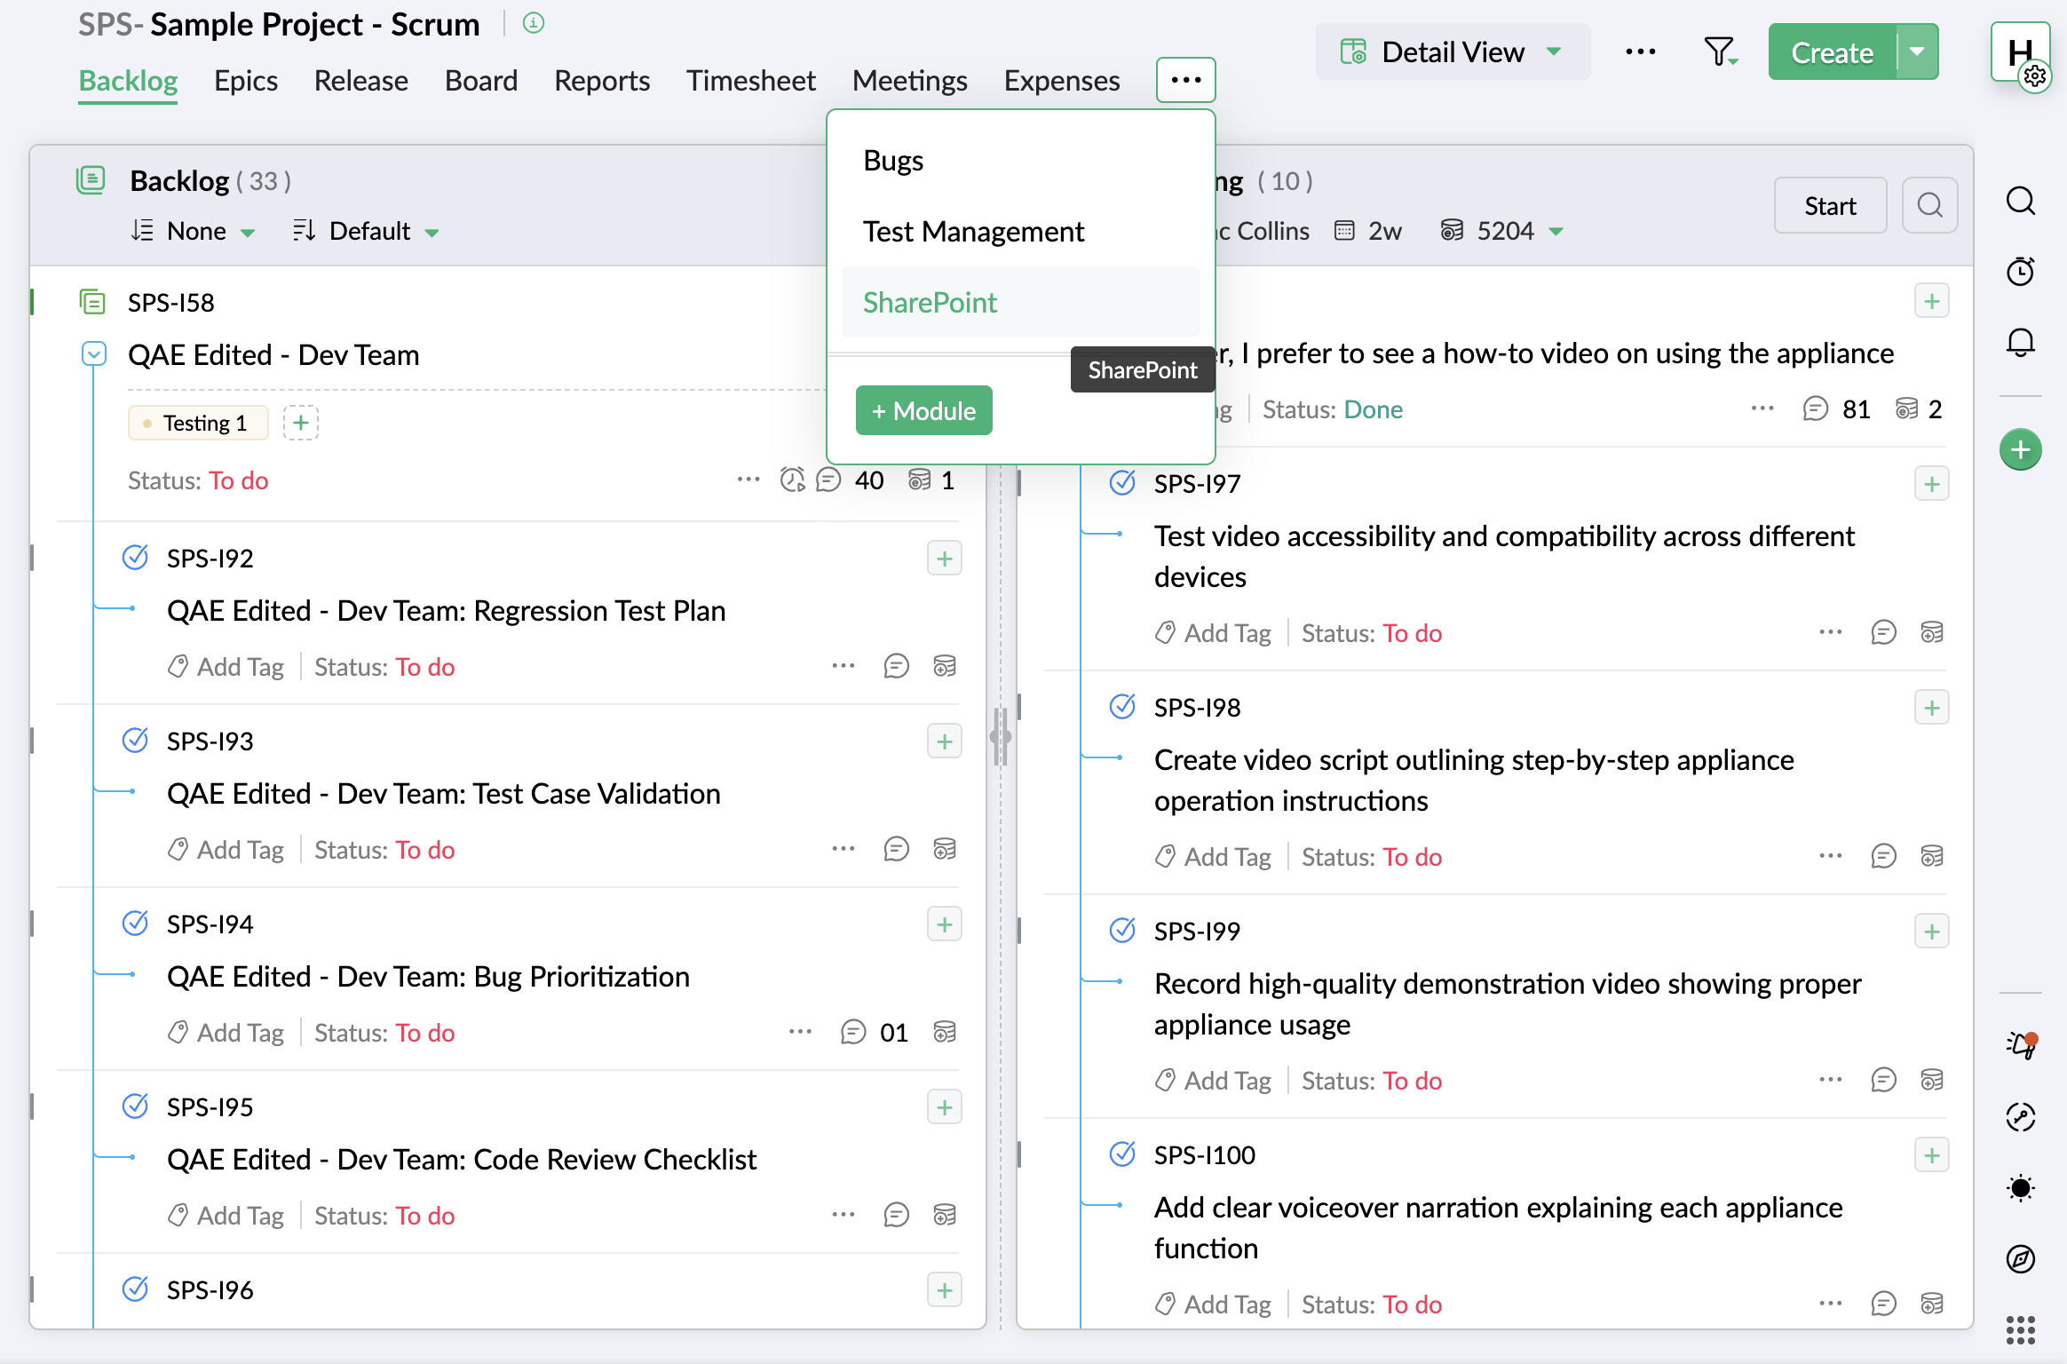The image size is (2067, 1364).
Task: Toggle completion check for SPS-I93
Action: click(135, 740)
